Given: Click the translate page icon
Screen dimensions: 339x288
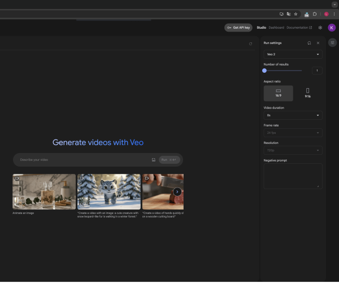Looking at the screenshot, I should [x=288, y=14].
